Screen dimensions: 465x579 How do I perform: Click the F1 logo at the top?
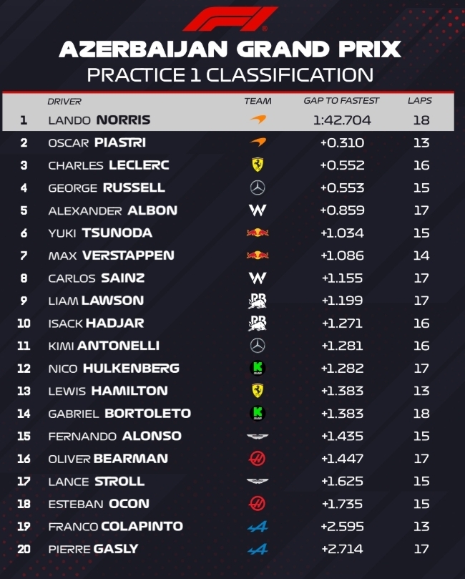231,19
